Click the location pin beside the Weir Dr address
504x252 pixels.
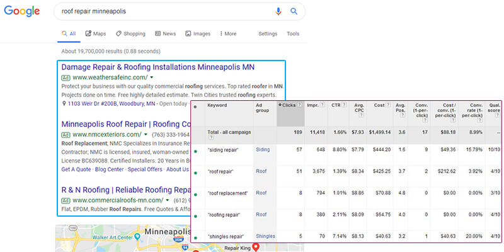[64, 103]
